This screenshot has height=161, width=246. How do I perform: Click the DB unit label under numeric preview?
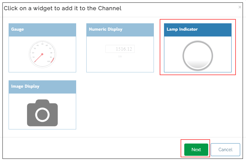[x=120, y=56]
